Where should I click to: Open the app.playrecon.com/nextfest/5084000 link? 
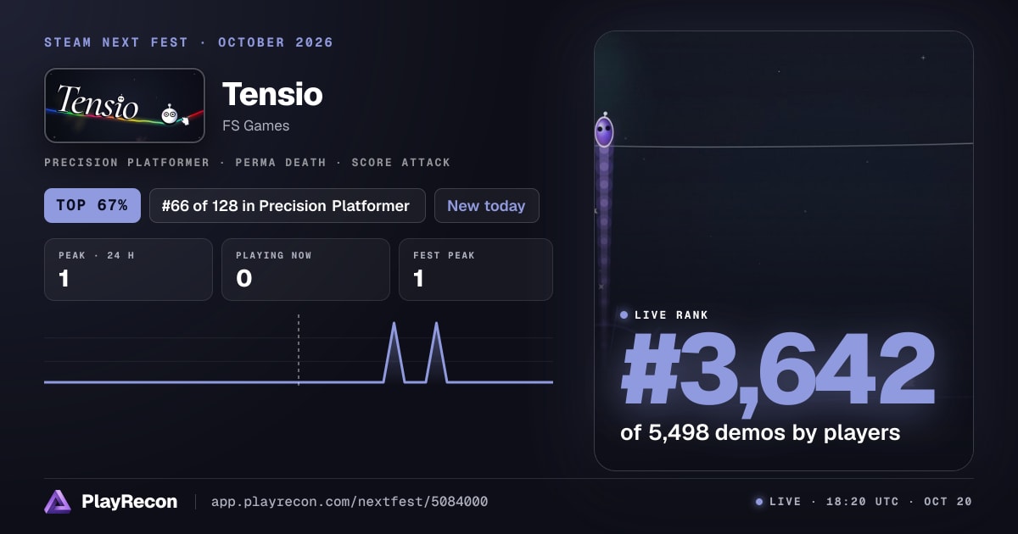(x=349, y=502)
